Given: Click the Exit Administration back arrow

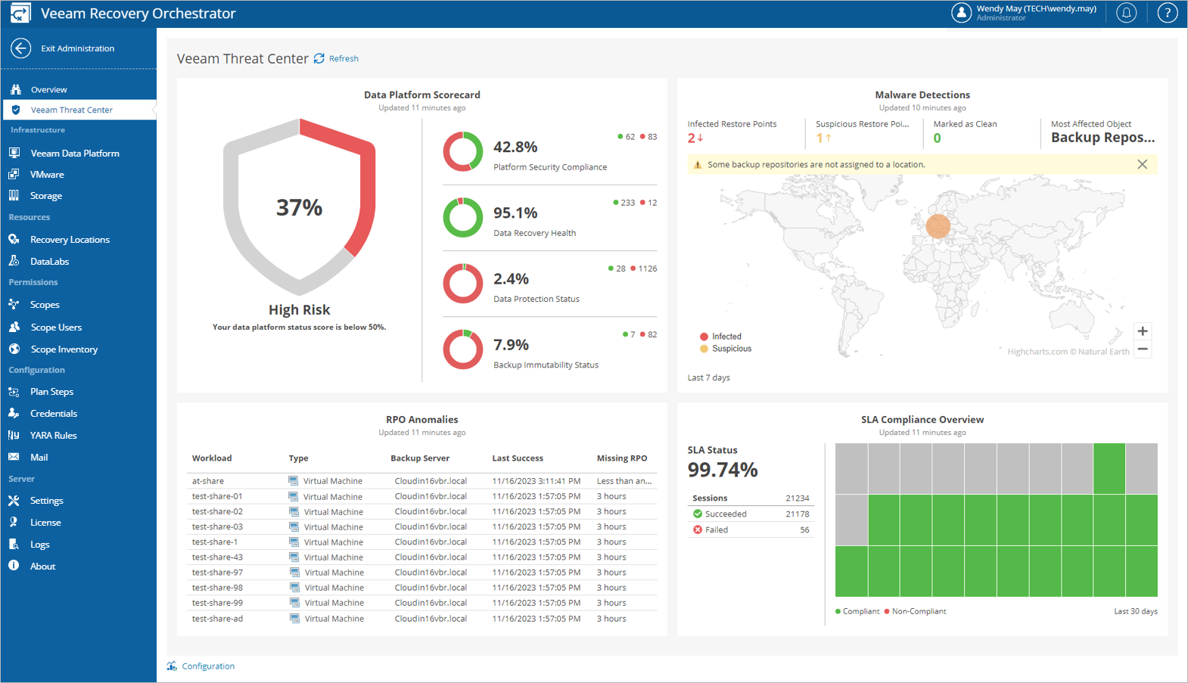Looking at the screenshot, I should coord(20,48).
